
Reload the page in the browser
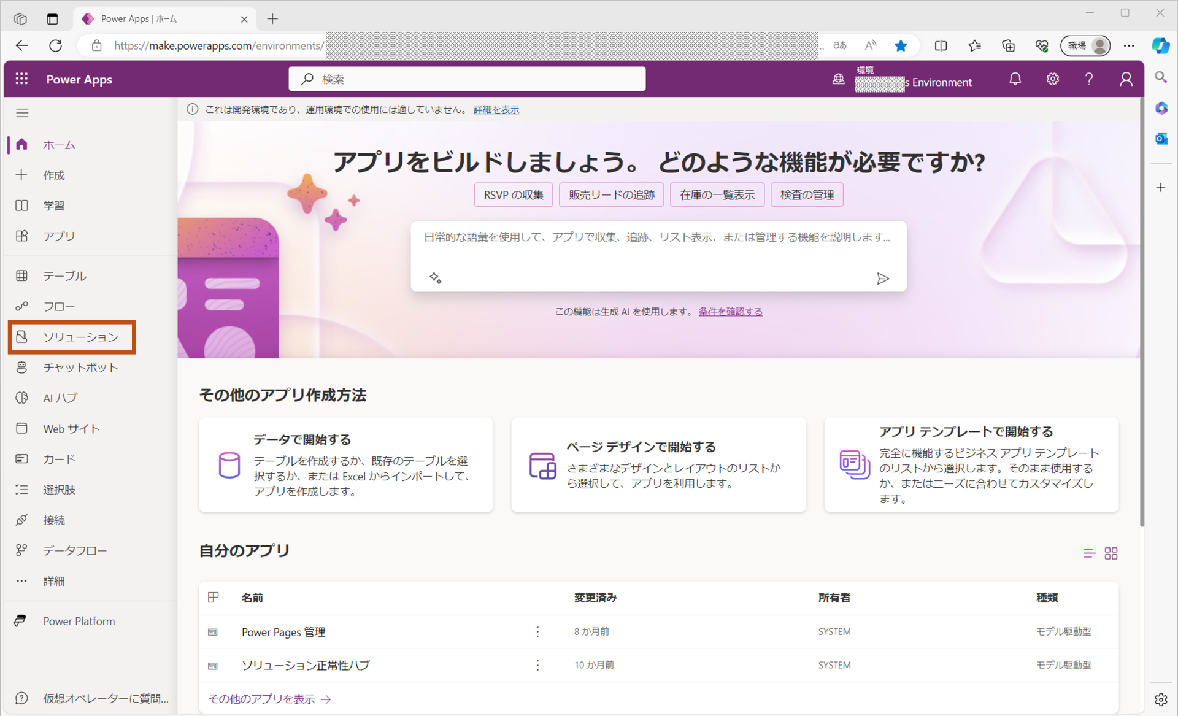point(56,45)
